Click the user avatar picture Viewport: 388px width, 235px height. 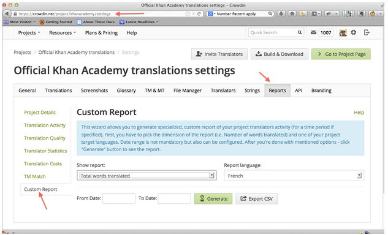pyautogui.click(x=343, y=32)
